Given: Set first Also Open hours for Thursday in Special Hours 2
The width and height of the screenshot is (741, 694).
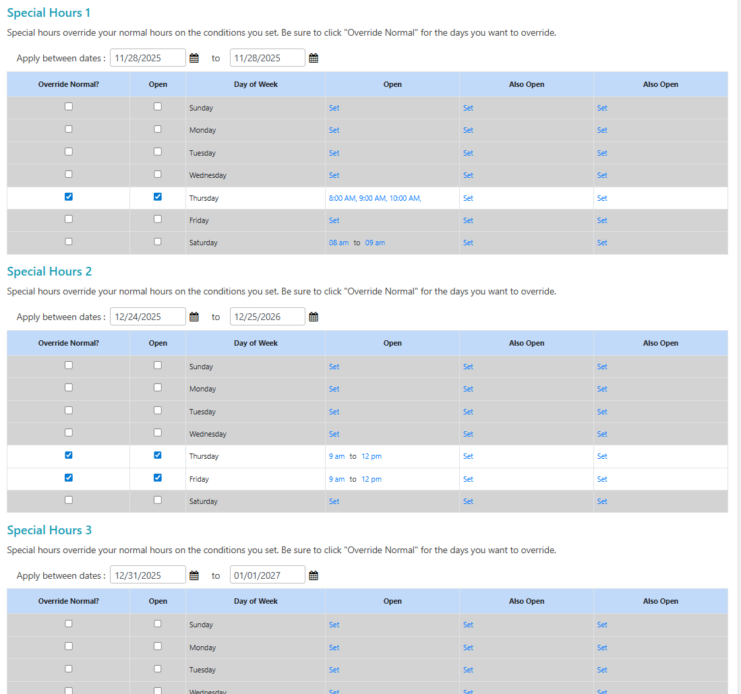Looking at the screenshot, I should point(469,456).
